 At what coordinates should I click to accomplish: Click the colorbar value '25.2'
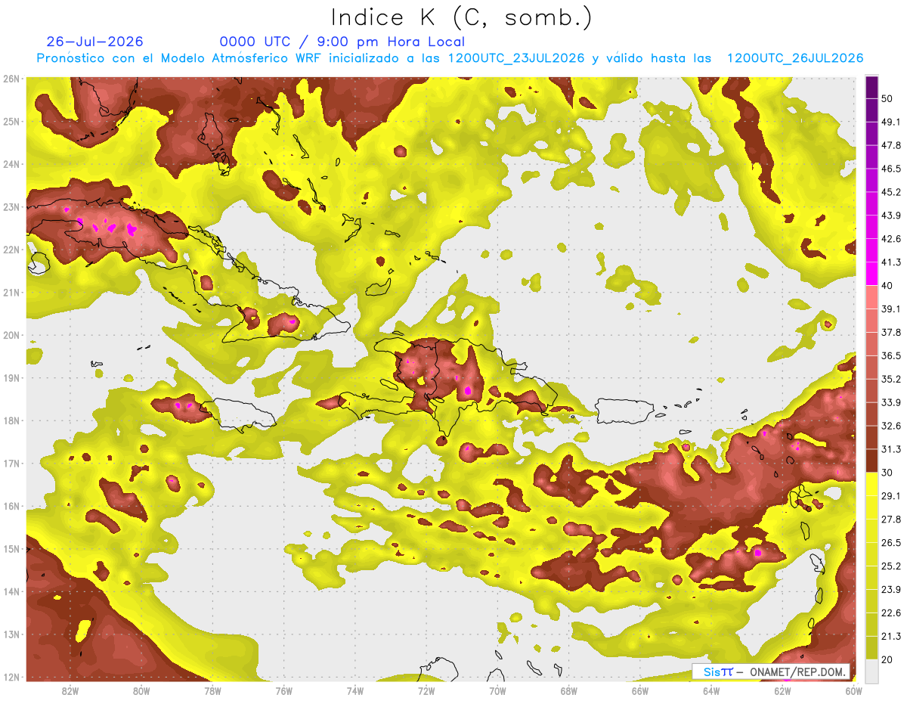[891, 566]
